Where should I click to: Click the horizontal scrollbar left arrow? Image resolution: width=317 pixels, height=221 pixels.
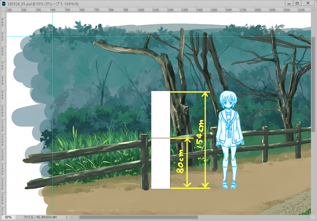(72, 217)
